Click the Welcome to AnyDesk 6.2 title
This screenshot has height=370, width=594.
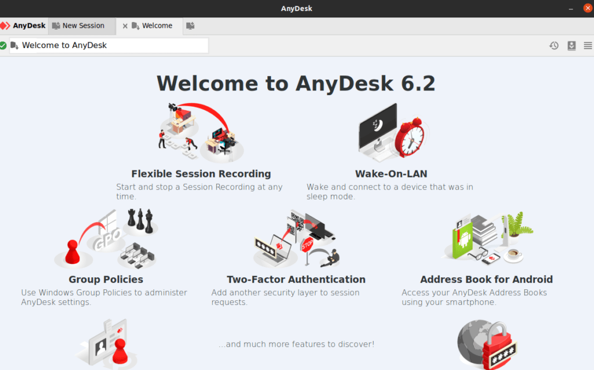click(x=296, y=84)
